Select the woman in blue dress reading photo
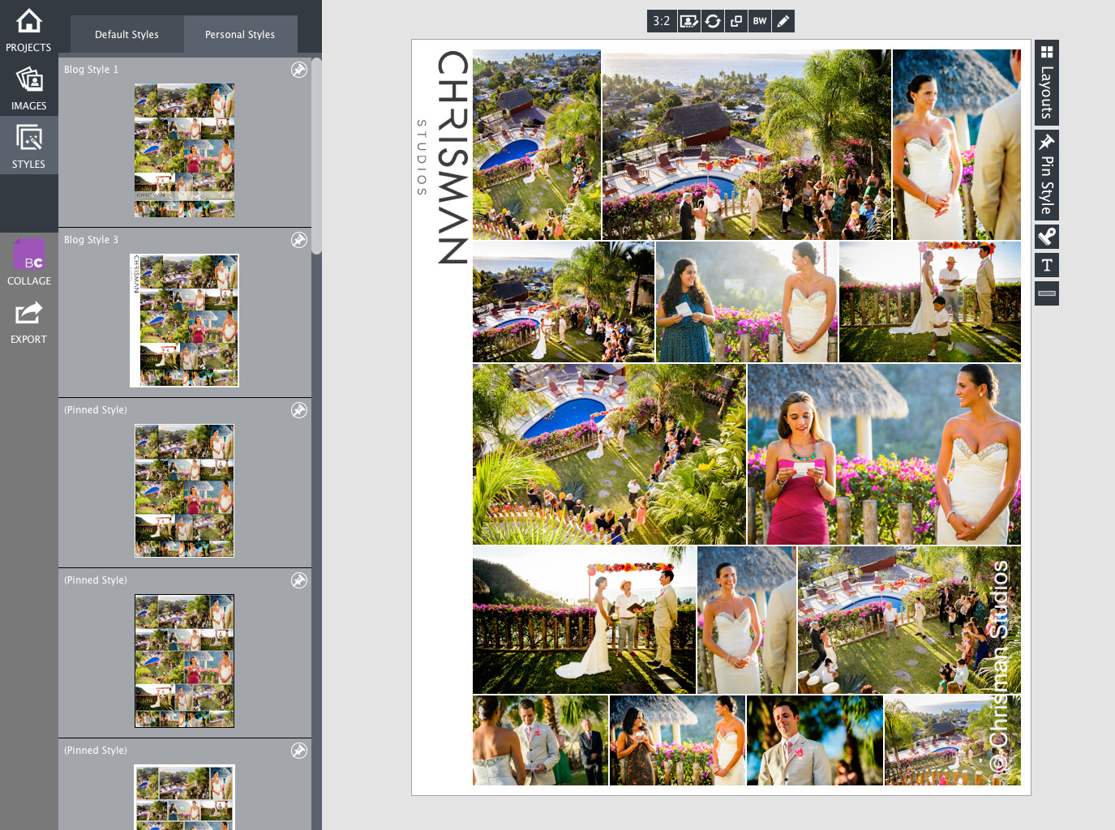This screenshot has height=830, width=1115. 747,302
